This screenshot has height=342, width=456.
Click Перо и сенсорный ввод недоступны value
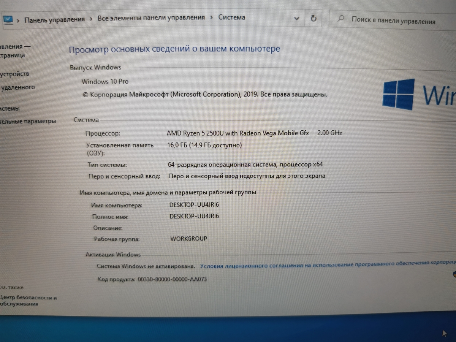coord(247,176)
